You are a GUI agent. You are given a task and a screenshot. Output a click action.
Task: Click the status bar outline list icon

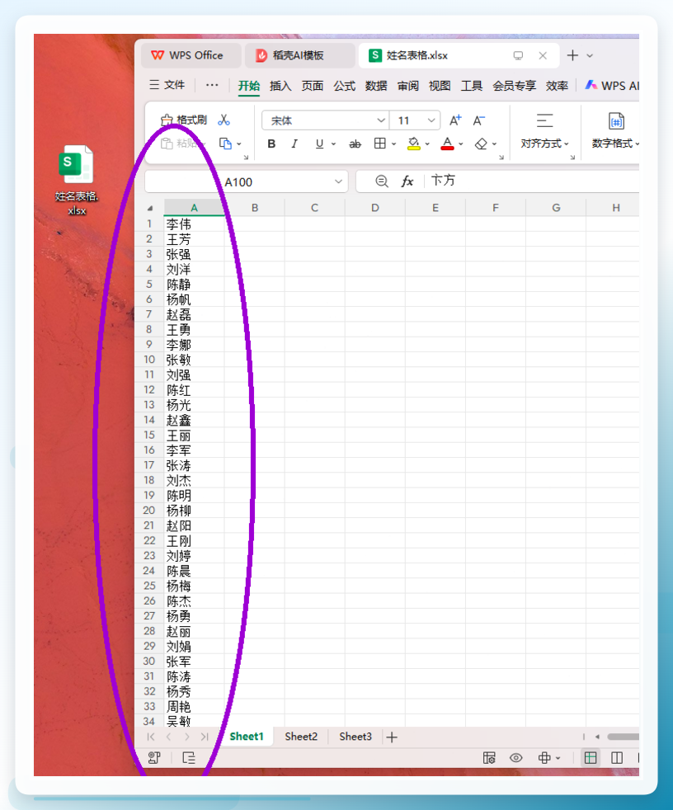click(x=189, y=758)
